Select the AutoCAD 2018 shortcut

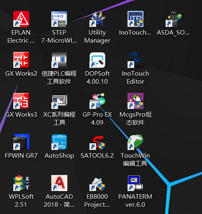59,183
